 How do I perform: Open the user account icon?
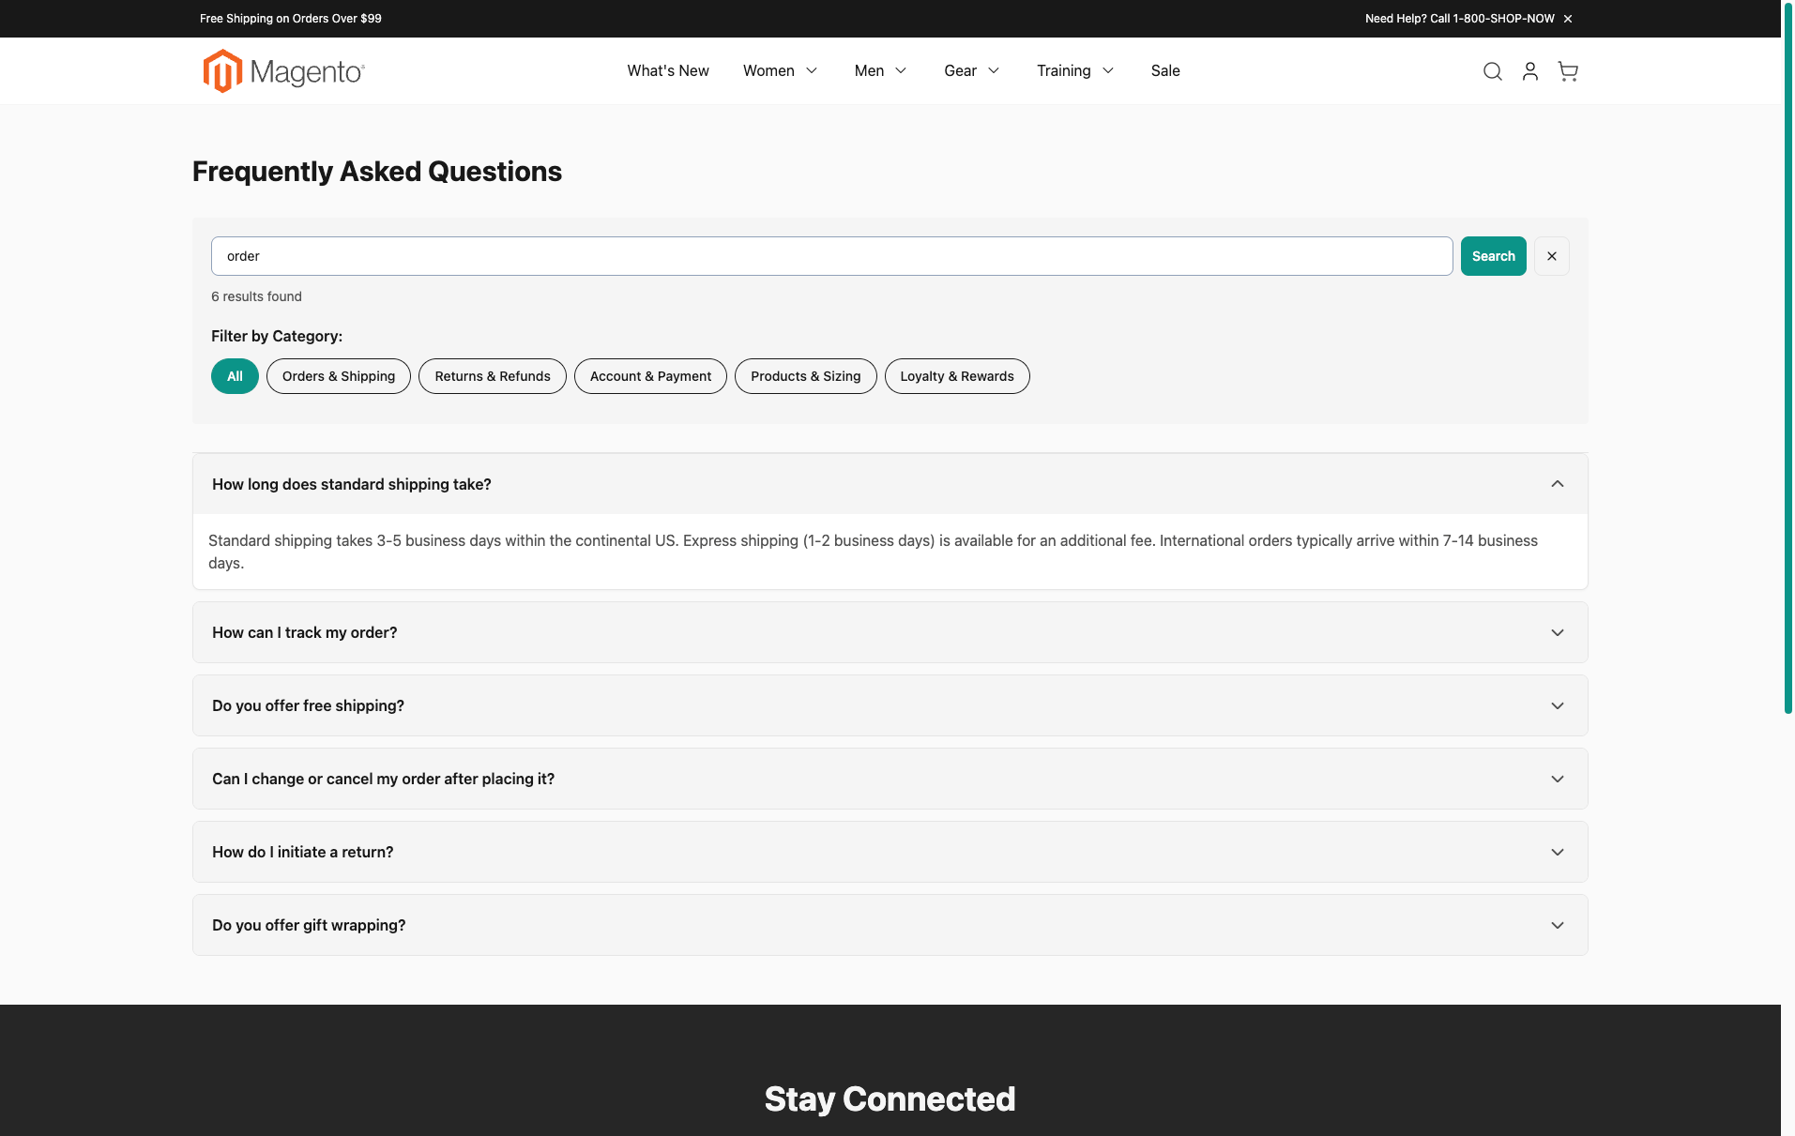click(x=1529, y=71)
